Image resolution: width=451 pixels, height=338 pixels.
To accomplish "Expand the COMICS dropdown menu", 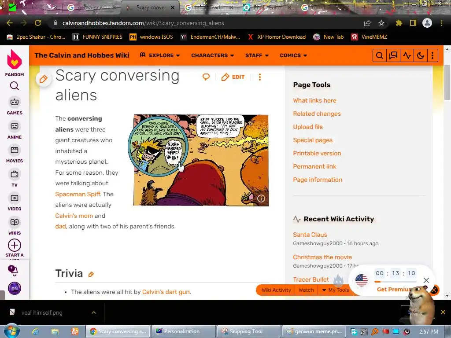I will (293, 55).
